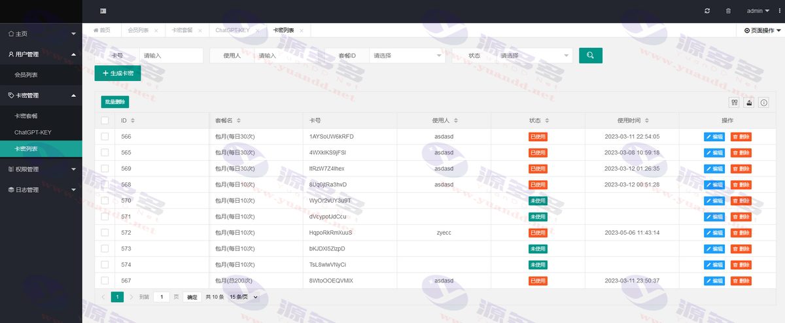Check the row with ID 571

105,216
